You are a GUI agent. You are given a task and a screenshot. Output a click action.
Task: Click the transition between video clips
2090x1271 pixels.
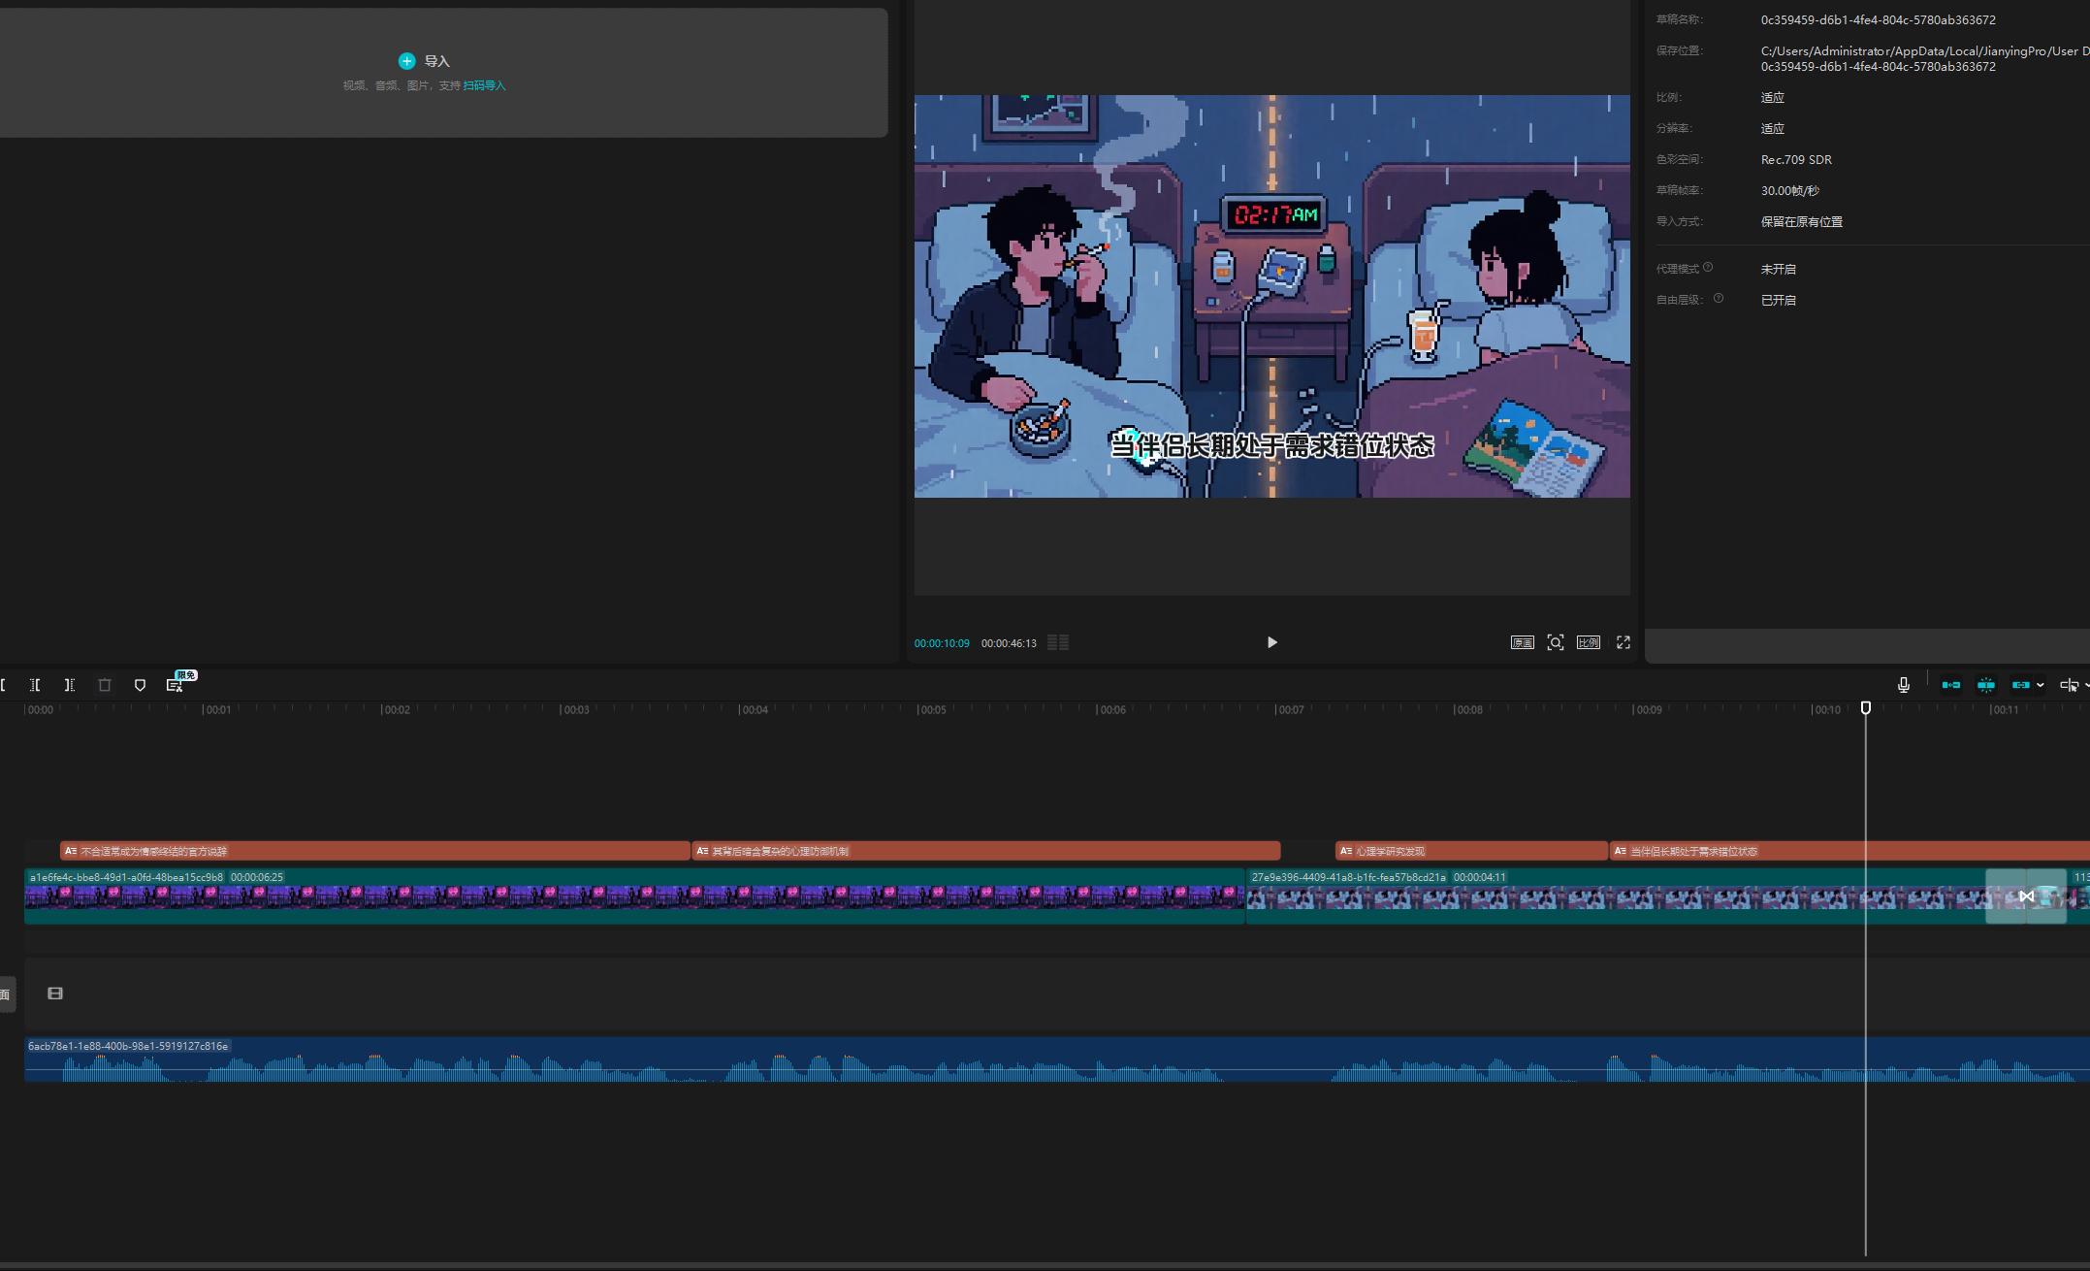(x=2026, y=896)
